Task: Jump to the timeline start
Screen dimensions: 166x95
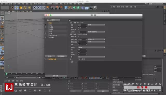Action: click(54, 78)
